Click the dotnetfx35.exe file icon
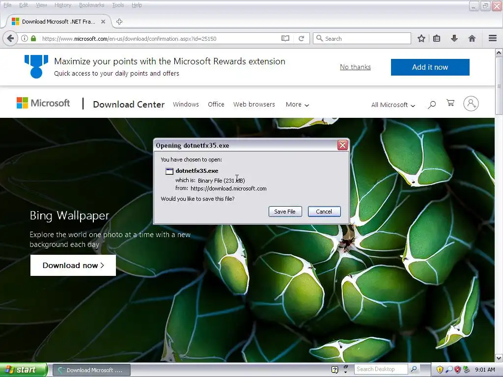This screenshot has height=377, width=503. (169, 171)
